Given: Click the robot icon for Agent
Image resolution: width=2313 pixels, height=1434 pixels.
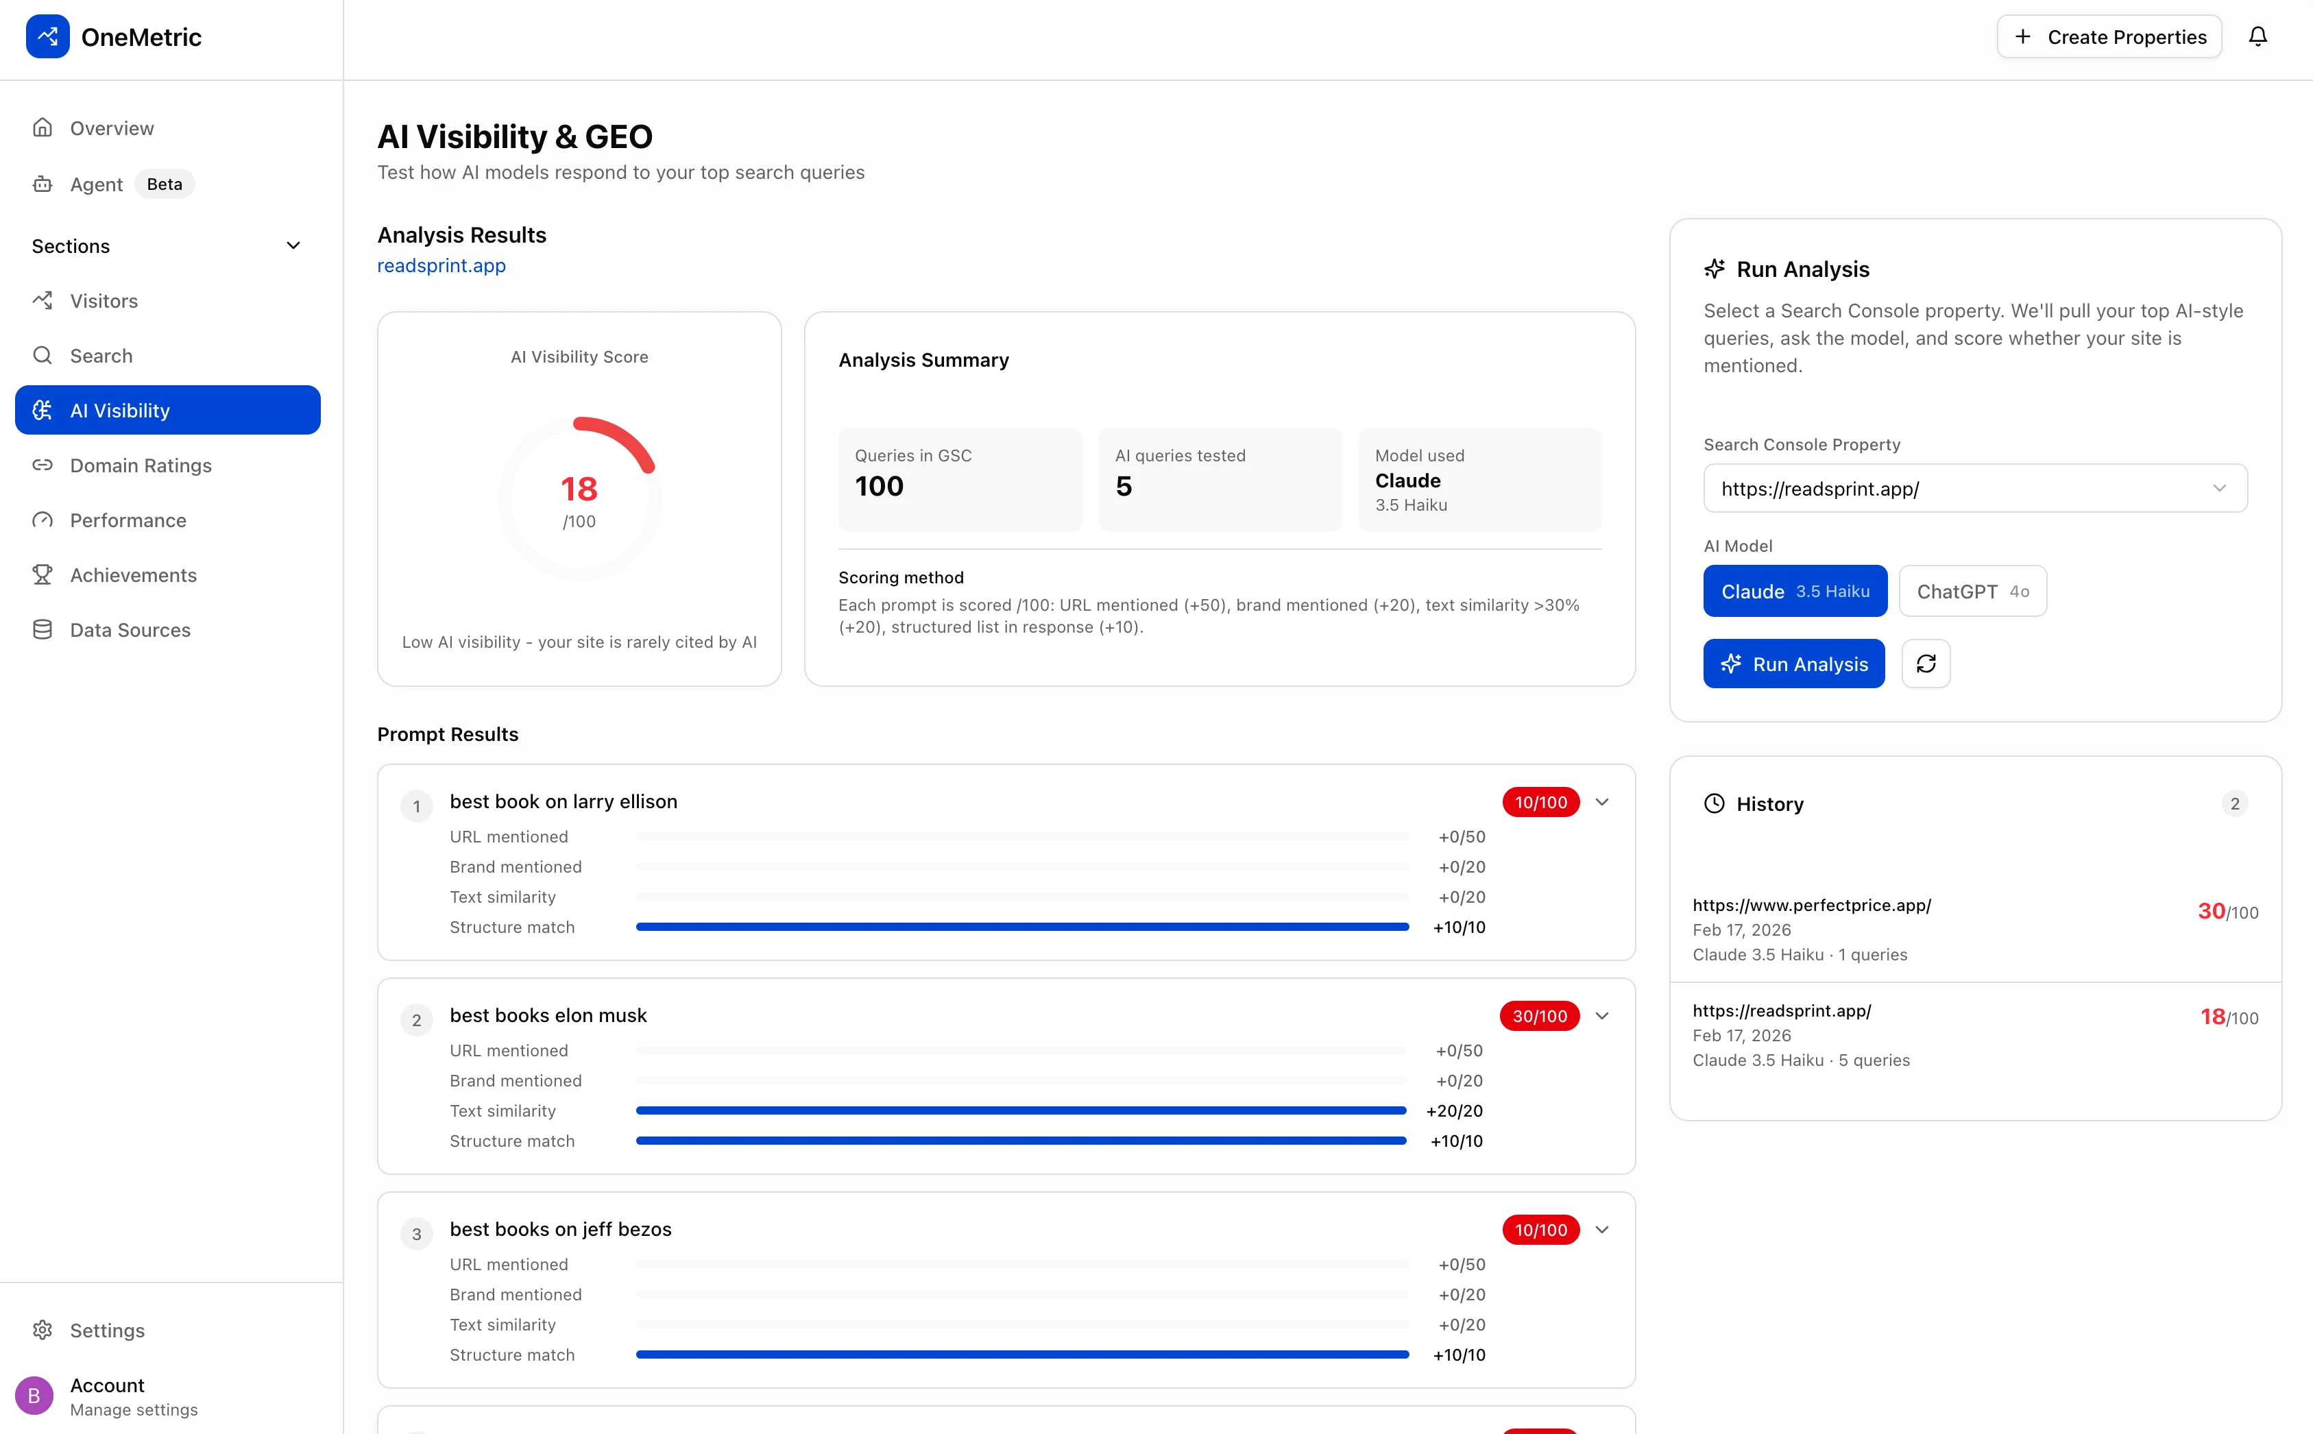Looking at the screenshot, I should tap(43, 184).
